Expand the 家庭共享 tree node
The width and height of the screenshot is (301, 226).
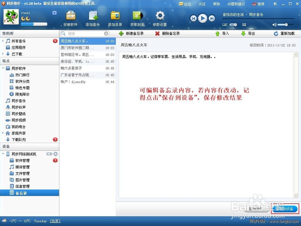[x=3, y=133]
